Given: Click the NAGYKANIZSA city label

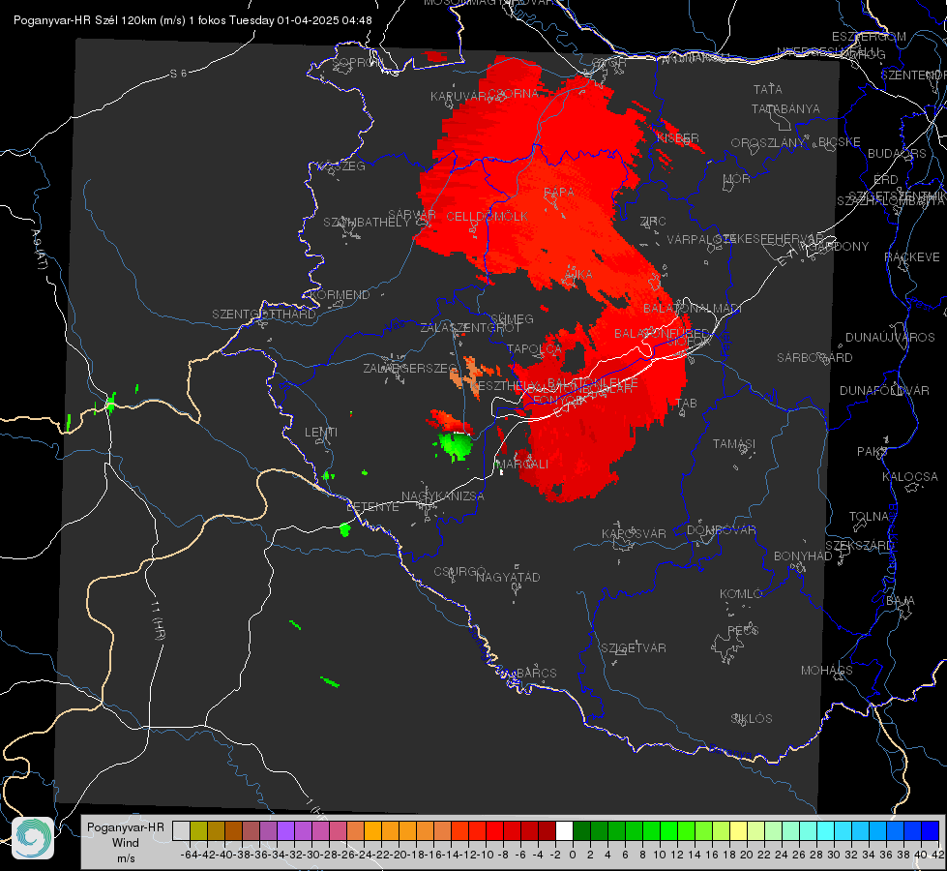Looking at the screenshot, I should point(443,496).
